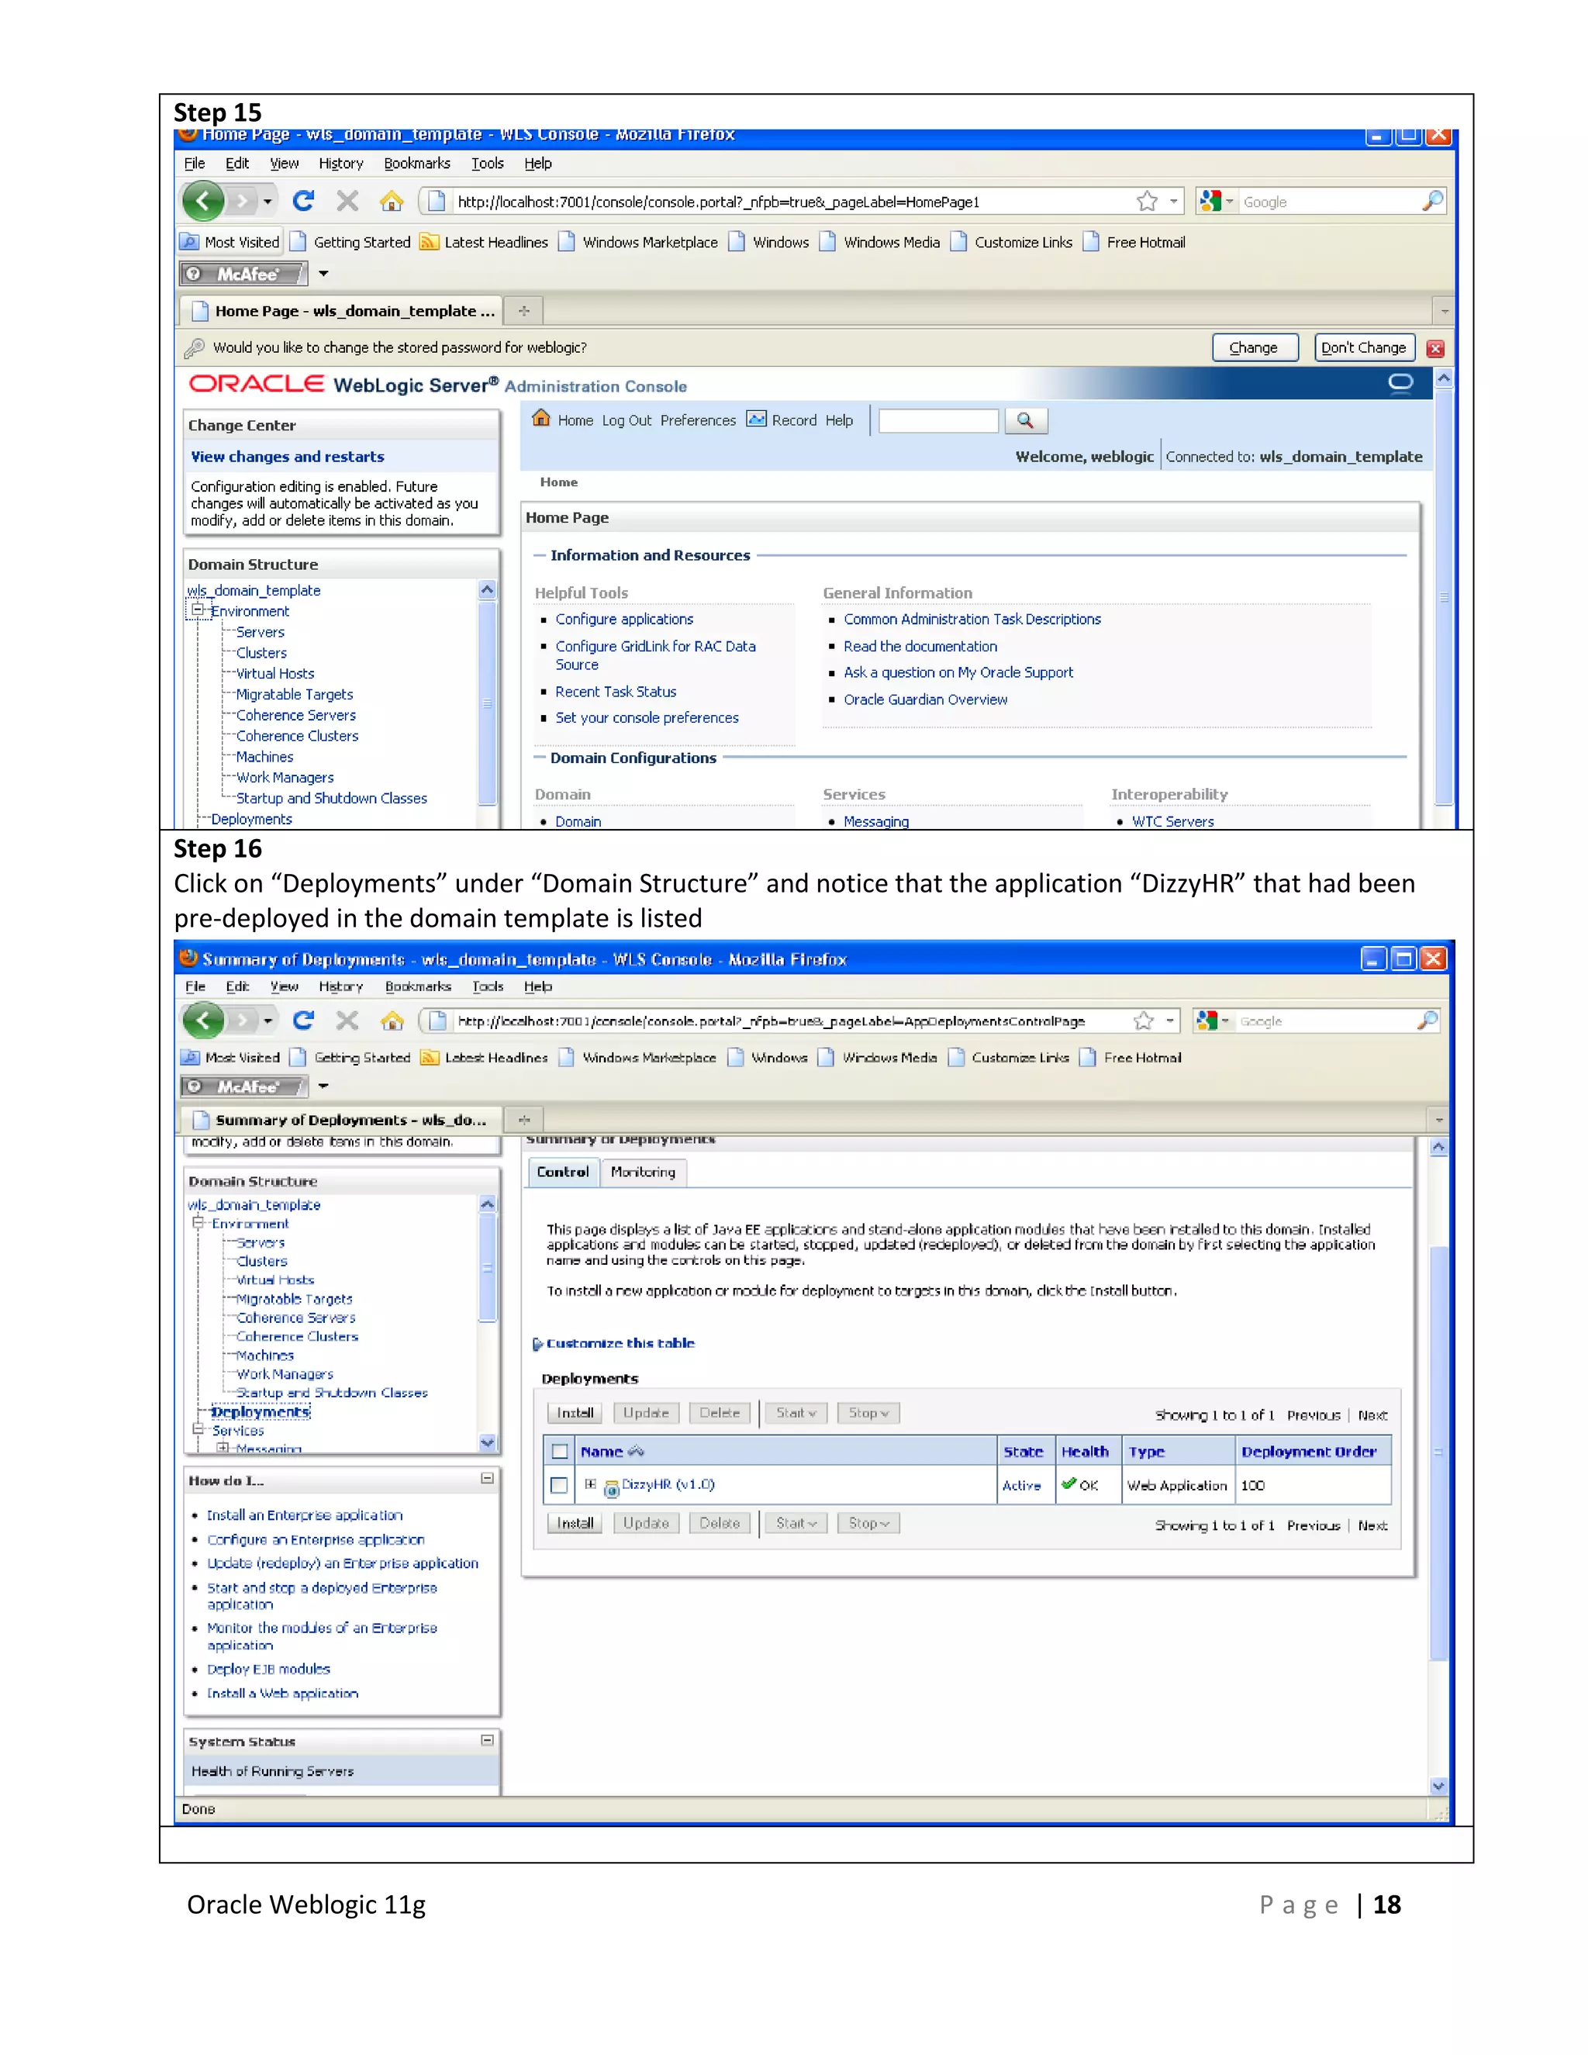Click Google search magnifier in Step 16 browser
1588x2055 pixels.
pos(1427,1021)
